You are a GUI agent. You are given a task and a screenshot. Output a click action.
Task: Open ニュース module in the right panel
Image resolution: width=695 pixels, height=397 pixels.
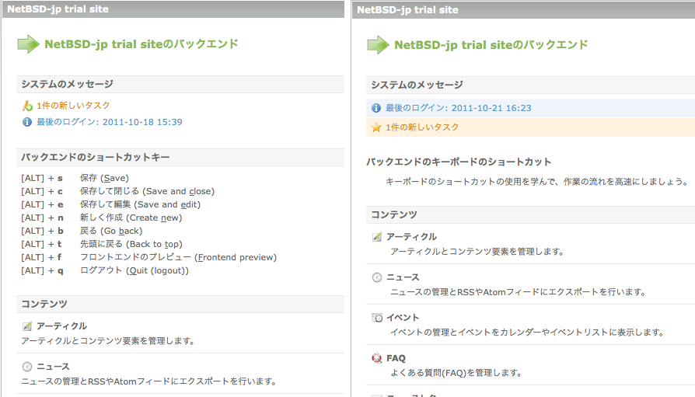[403, 277]
